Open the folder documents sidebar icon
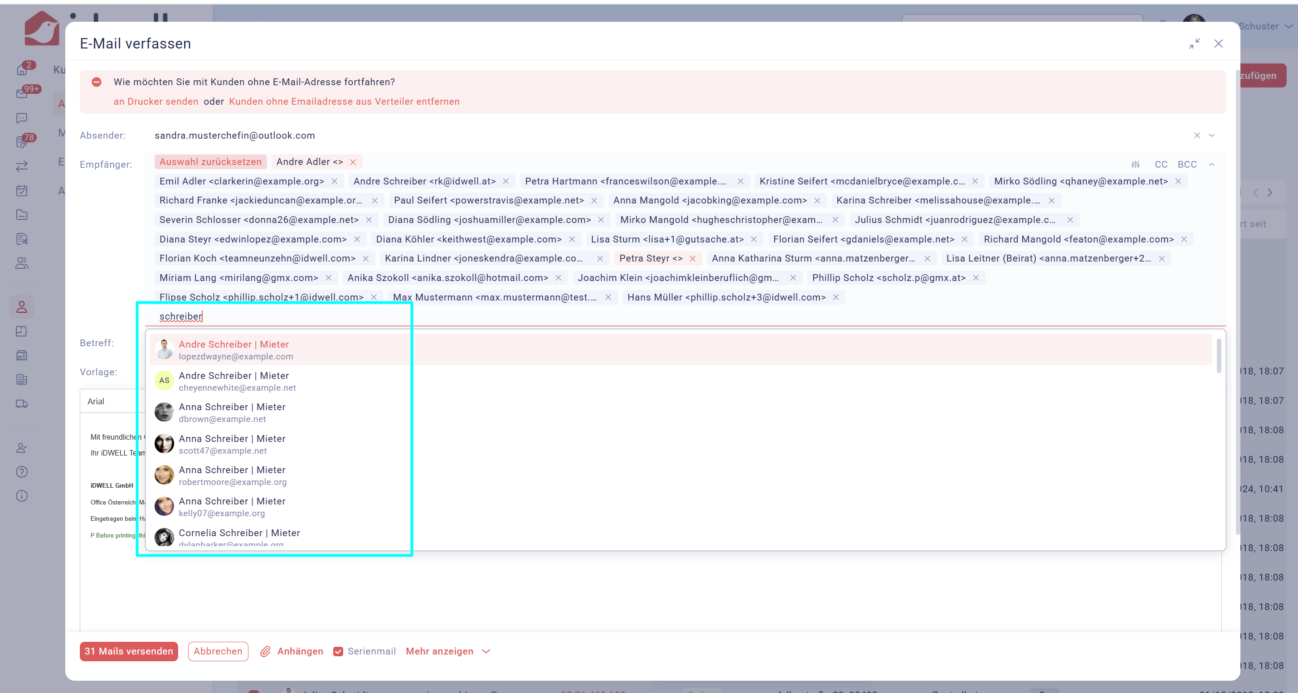The image size is (1298, 693). [22, 214]
